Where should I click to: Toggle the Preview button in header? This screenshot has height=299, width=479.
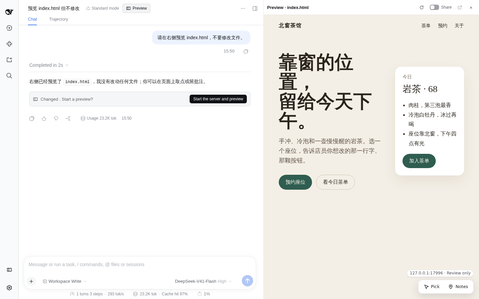(136, 8)
